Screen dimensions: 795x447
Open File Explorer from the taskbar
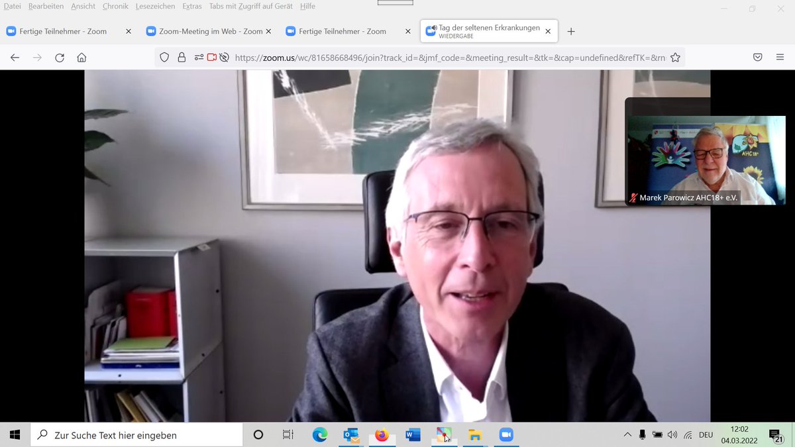[474, 435]
